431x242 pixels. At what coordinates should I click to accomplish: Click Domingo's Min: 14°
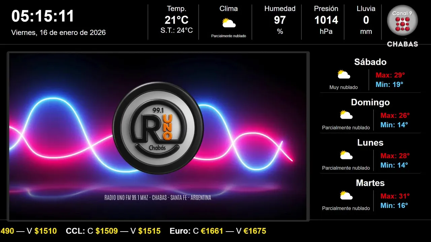[x=394, y=125]
